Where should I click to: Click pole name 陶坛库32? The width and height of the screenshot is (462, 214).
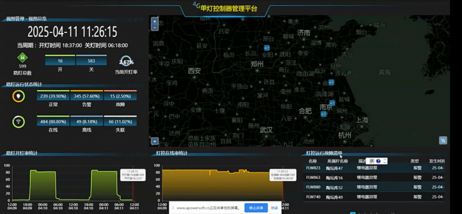click(334, 187)
